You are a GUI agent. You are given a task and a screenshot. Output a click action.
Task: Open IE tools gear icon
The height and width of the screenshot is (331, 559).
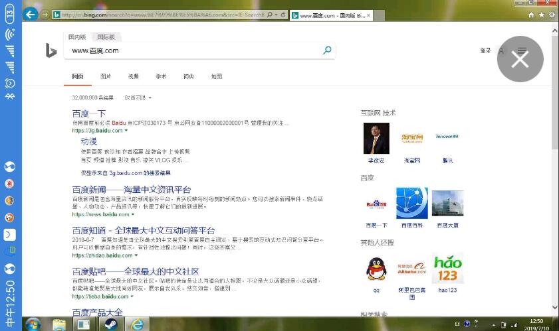pyautogui.click(x=552, y=15)
